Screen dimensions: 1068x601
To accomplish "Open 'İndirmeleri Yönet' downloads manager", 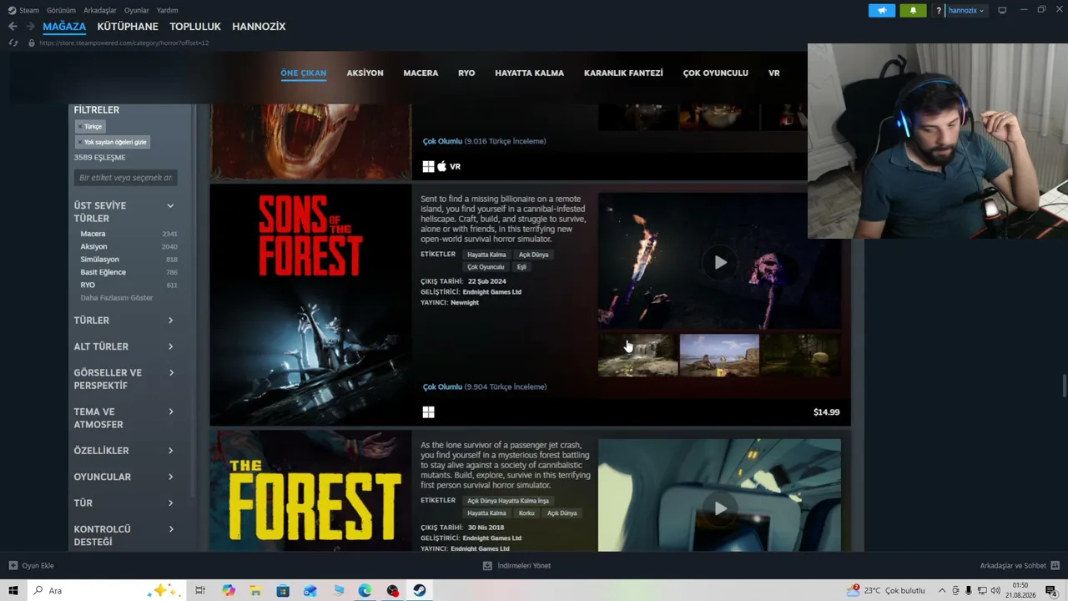I will pos(524,566).
